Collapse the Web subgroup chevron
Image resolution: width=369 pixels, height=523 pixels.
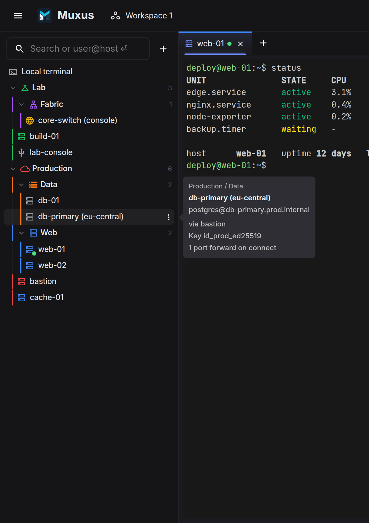pos(21,233)
